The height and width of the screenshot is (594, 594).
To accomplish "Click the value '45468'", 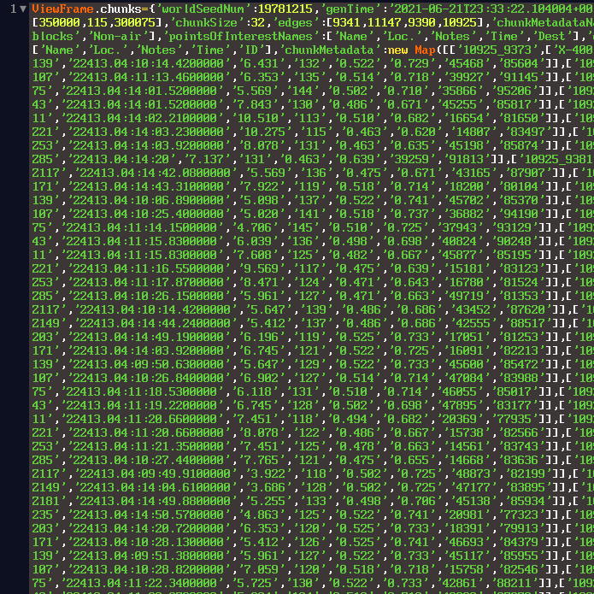I will (x=462, y=63).
